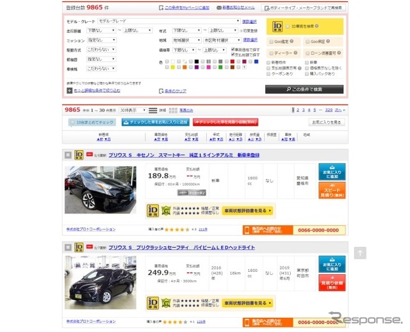The width and height of the screenshot is (410, 332).
Task: Open help icon next to ディーラー filter
Action: 295,53
